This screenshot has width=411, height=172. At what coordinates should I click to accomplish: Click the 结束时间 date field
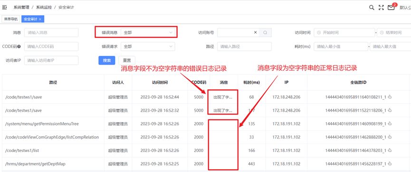(x=394, y=32)
